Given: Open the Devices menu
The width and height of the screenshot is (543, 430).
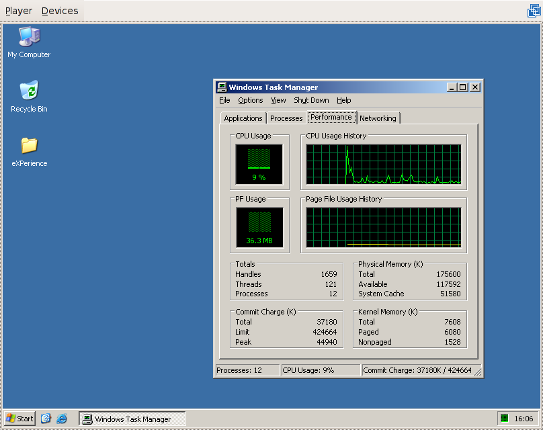Looking at the screenshot, I should click(x=60, y=11).
